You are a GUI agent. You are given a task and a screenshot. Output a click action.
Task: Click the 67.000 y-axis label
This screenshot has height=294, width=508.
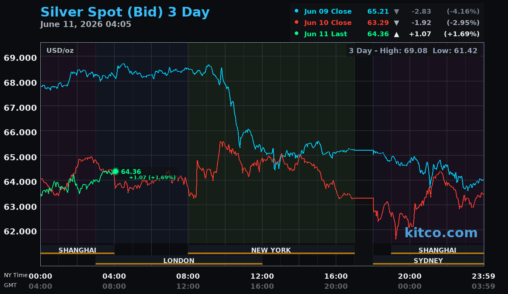click(x=20, y=108)
